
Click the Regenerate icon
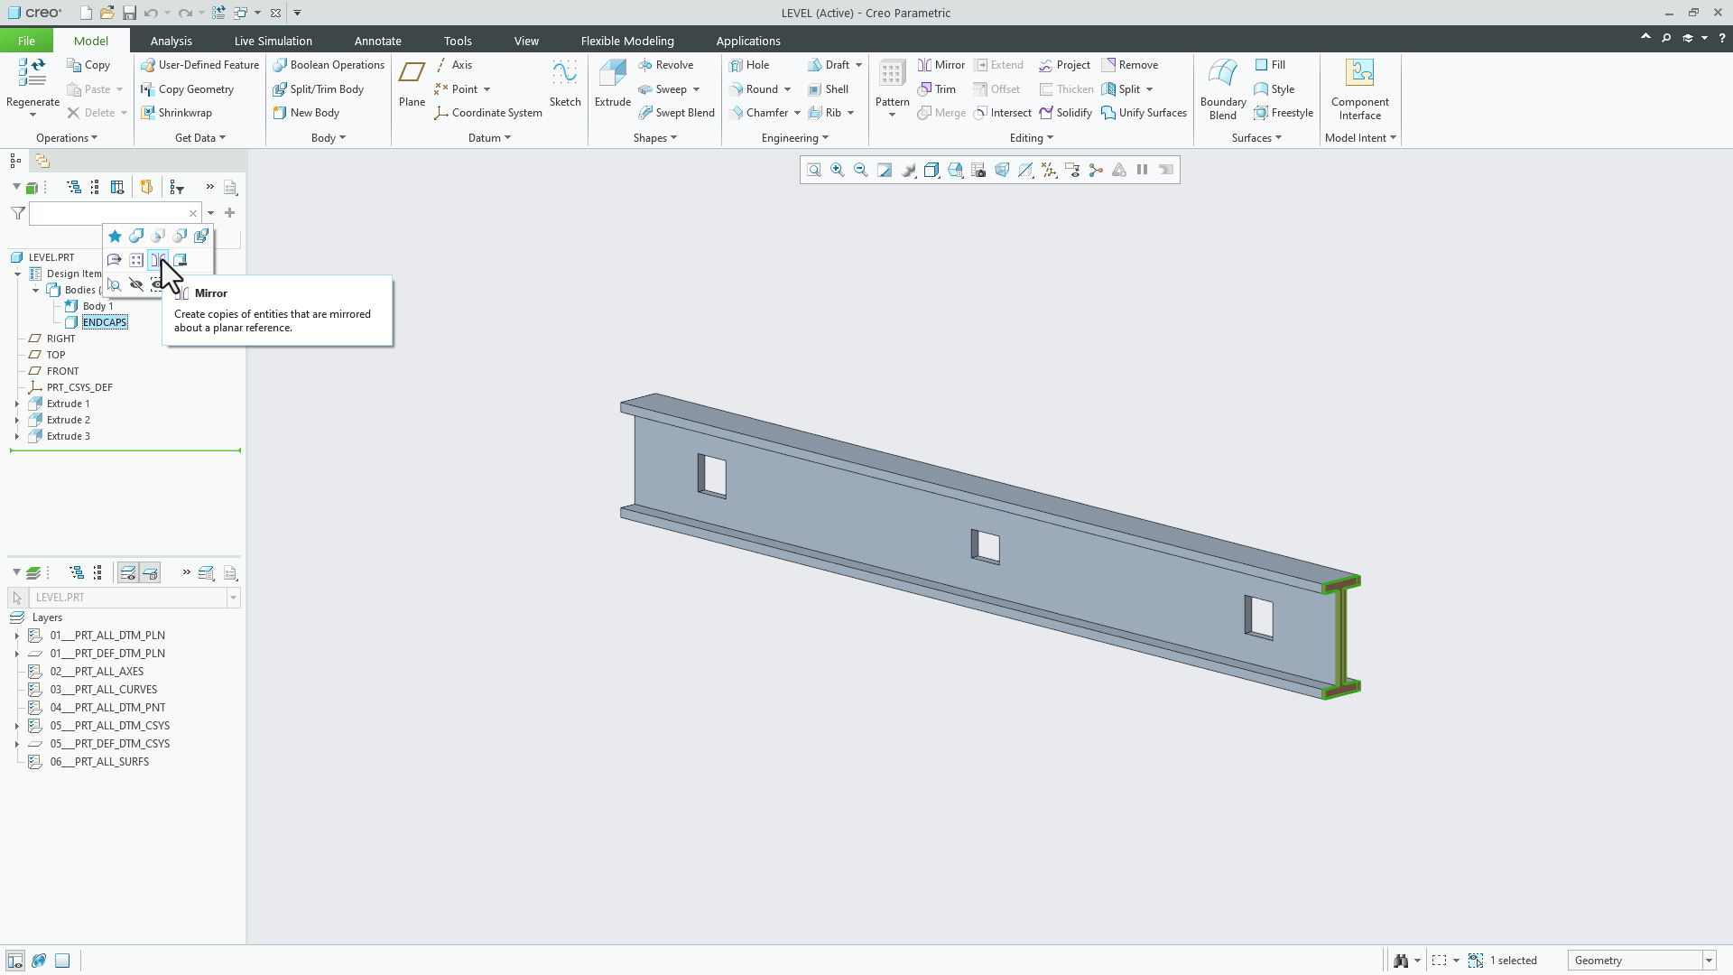(x=32, y=72)
